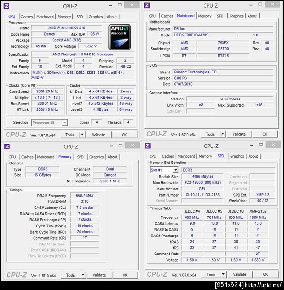Viewport: 284px width, 290px height.
Task: Click the XMP-2132 frequency 1066 MHz cell
Action: coord(258,217)
